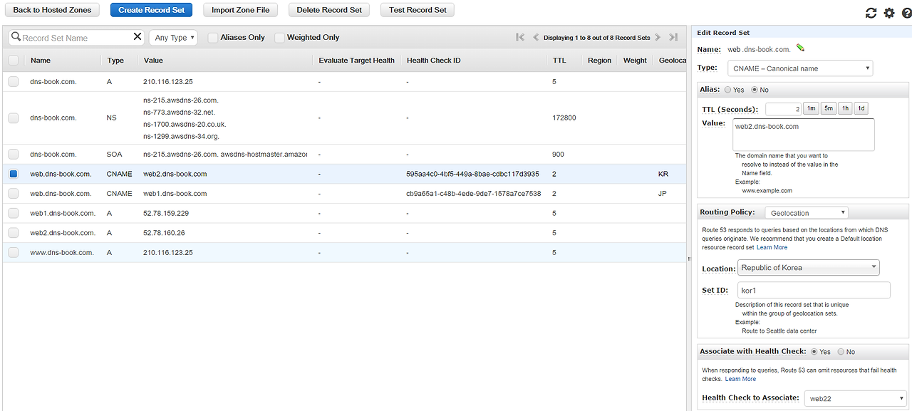
Task: Toggle the Aliases Only checkbox
Action: [x=213, y=38]
